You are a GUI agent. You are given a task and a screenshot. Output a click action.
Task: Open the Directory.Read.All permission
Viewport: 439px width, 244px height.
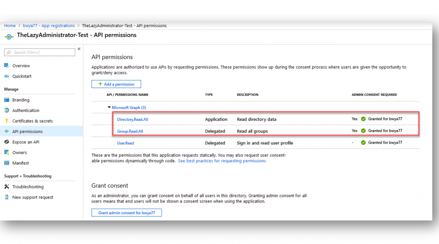click(x=132, y=119)
